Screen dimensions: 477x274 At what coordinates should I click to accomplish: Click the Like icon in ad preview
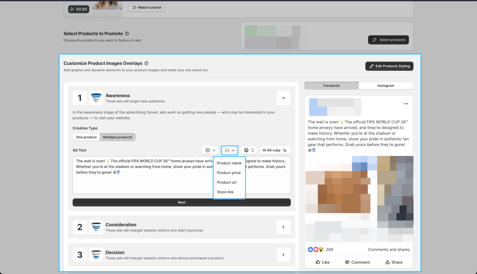click(x=318, y=262)
